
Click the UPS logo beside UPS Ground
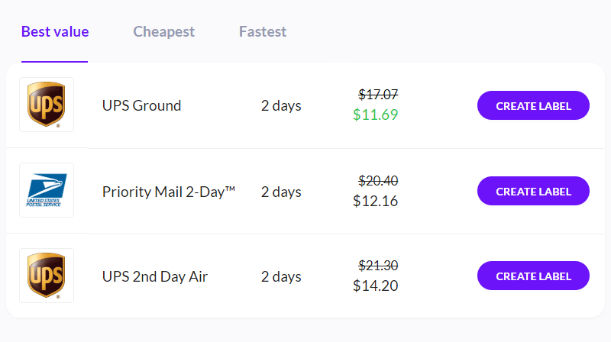click(47, 105)
